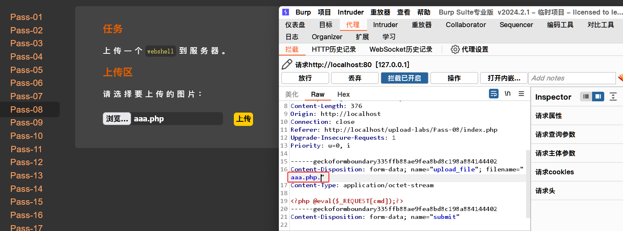Image resolution: width=623 pixels, height=231 pixels.
Task: Open the 查看 menu
Action: pyautogui.click(x=403, y=12)
